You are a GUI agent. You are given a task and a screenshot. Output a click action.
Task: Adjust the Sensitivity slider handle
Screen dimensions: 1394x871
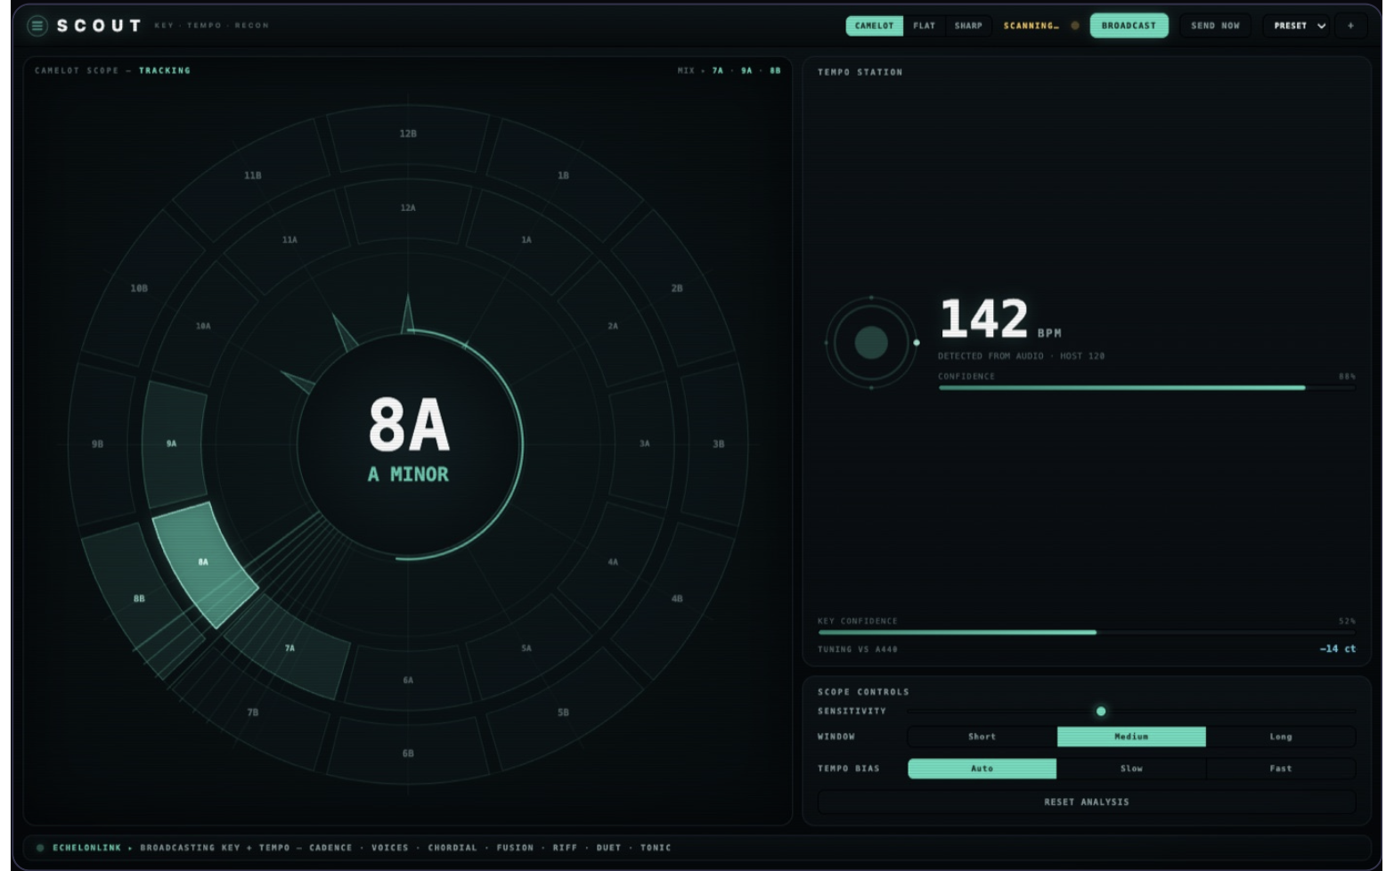[1101, 712]
